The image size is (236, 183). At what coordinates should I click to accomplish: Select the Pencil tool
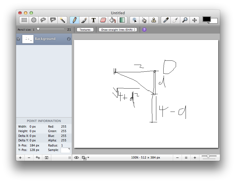75,20
